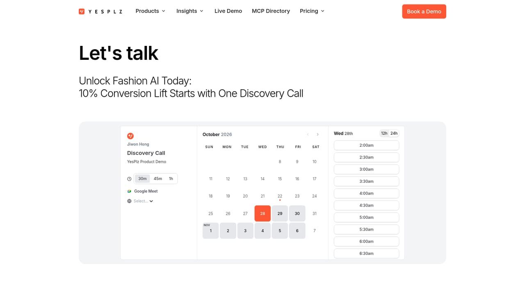The height and width of the screenshot is (295, 525).
Task: Choose the 3:00am time slot
Action: pos(366,169)
